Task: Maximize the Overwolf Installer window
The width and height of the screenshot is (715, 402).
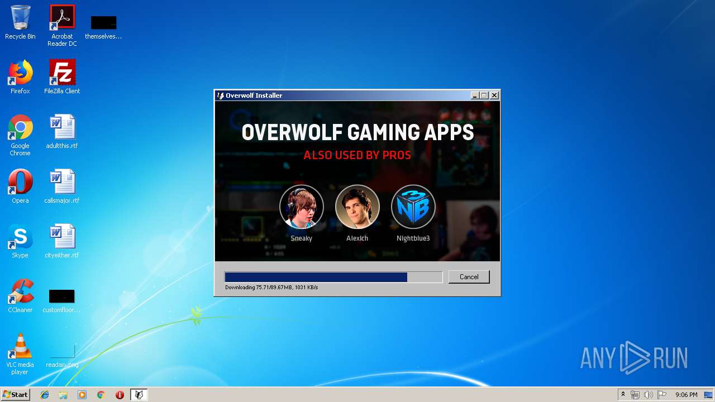Action: pos(484,95)
